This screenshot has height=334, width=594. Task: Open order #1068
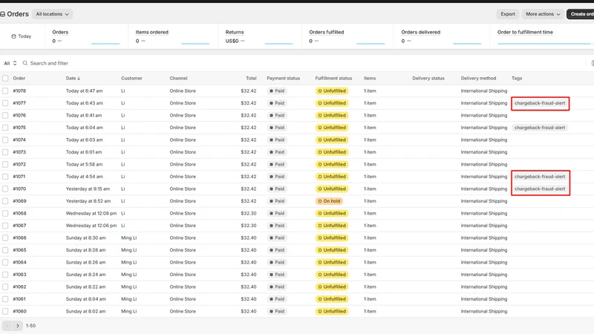pyautogui.click(x=19, y=213)
